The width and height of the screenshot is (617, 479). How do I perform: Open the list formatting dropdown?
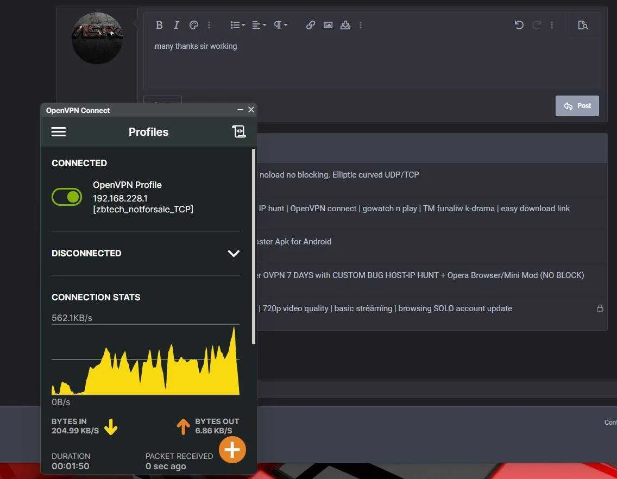pyautogui.click(x=237, y=25)
